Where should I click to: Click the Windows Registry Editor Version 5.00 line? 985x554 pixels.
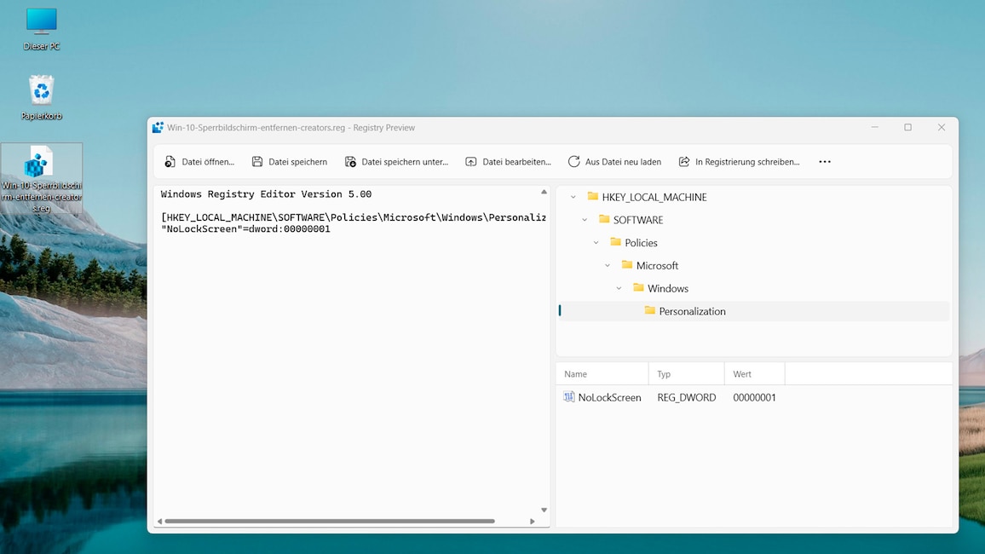point(267,194)
